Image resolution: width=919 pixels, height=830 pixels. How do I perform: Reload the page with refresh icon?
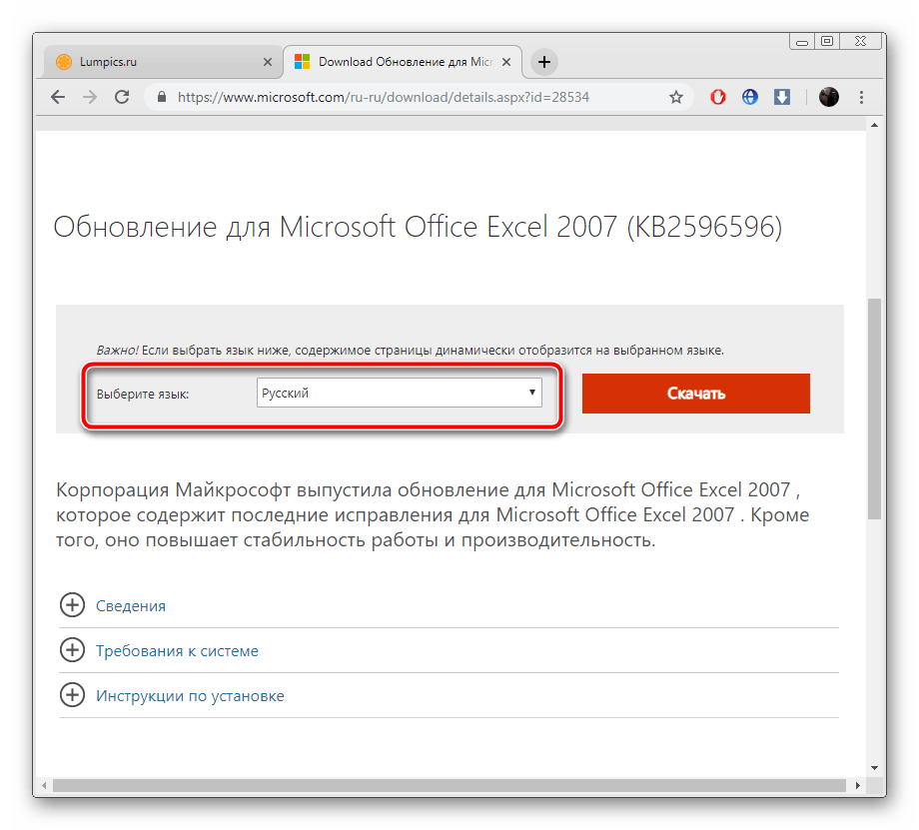122,97
